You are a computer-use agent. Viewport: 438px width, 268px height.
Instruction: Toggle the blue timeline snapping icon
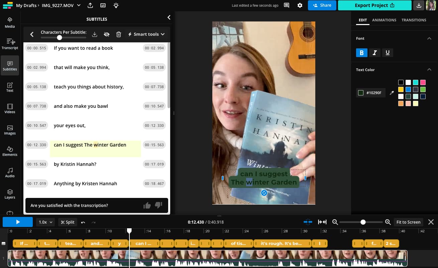pyautogui.click(x=308, y=222)
